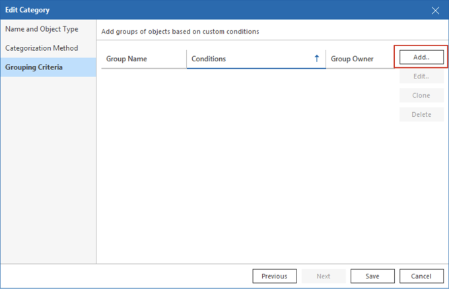Save the category changes
The image size is (449, 289).
pyautogui.click(x=372, y=276)
